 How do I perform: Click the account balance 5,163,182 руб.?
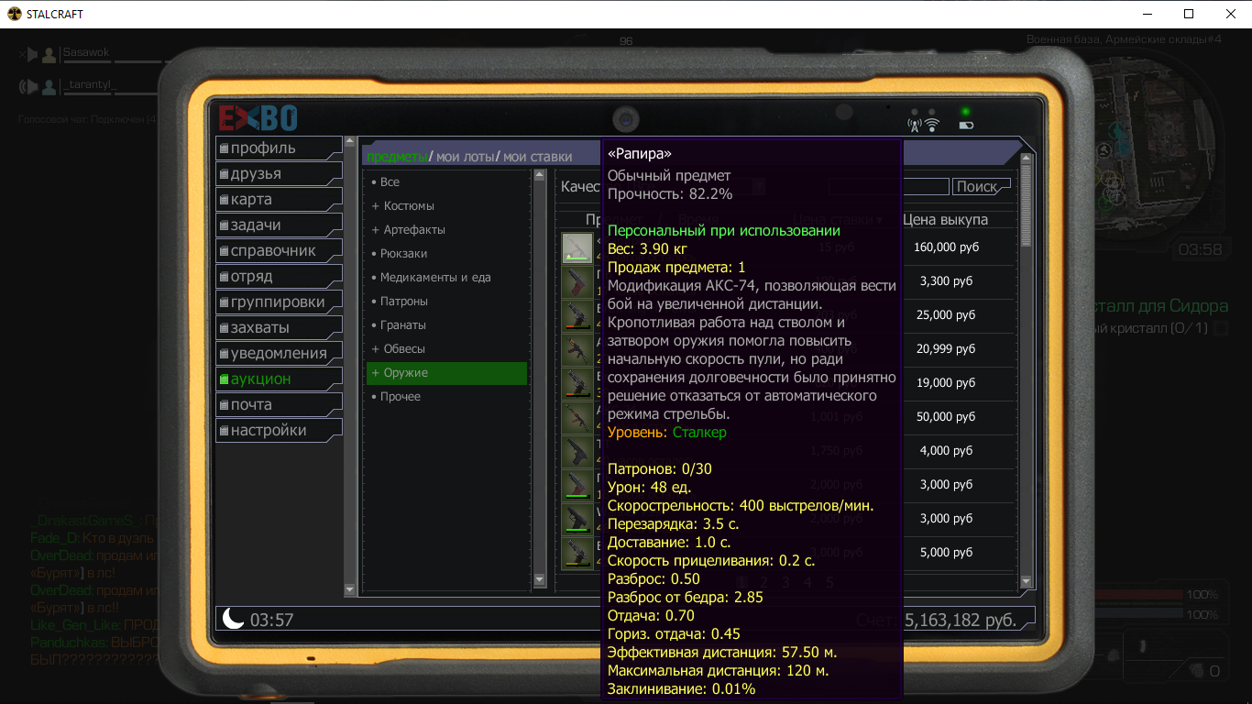tap(961, 620)
